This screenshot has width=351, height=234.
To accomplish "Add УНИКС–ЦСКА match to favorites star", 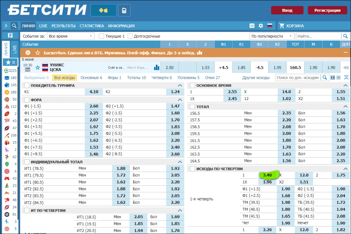I will click(38, 67).
